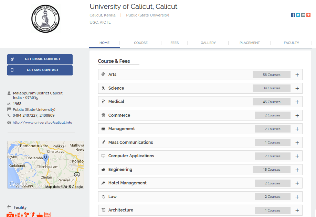Click the Google map thumbnail
This screenshot has height=217, width=316.
(45, 165)
